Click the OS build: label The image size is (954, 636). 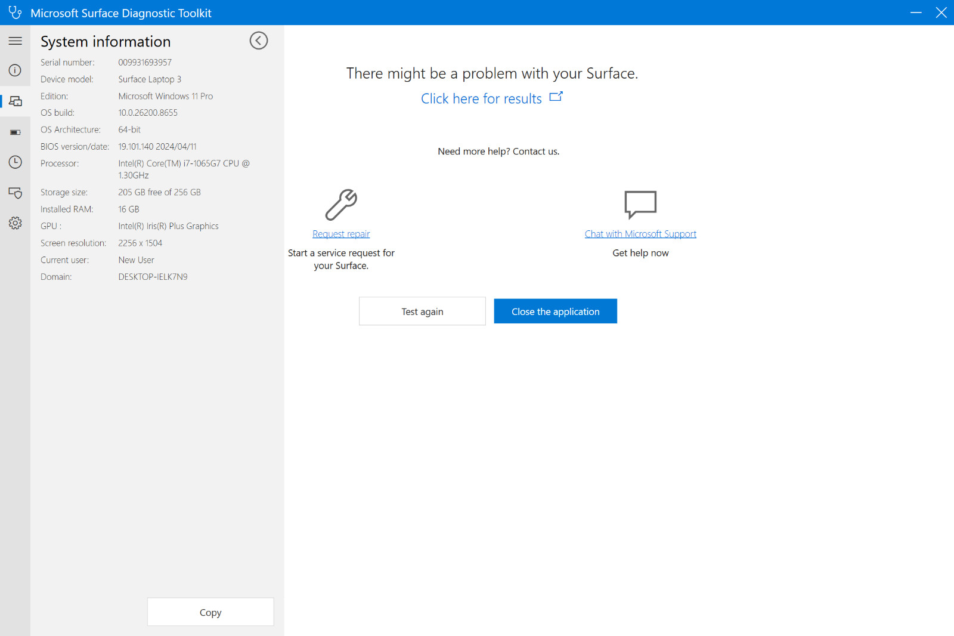(57, 113)
